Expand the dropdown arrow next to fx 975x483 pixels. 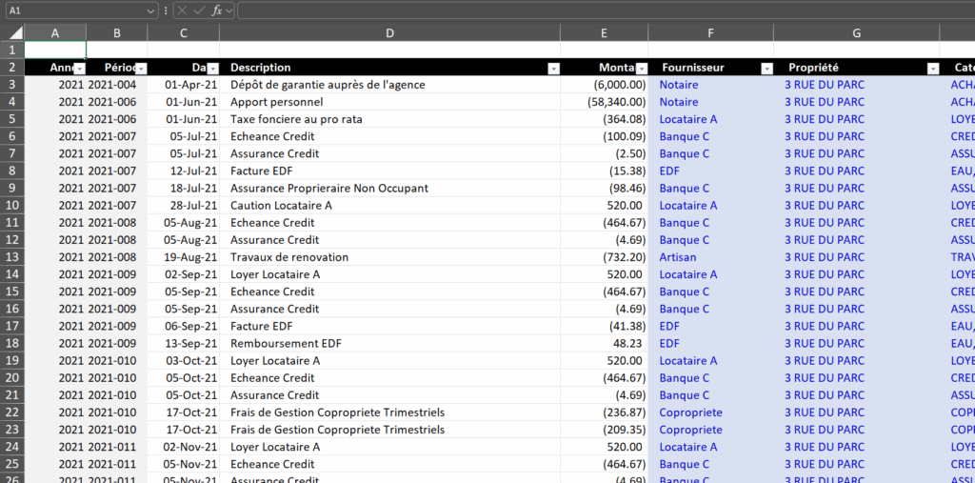click(x=229, y=10)
